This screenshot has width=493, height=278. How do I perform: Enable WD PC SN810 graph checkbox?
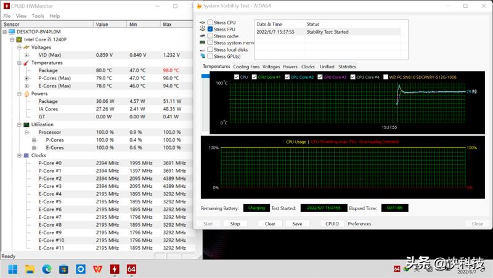[x=386, y=77]
